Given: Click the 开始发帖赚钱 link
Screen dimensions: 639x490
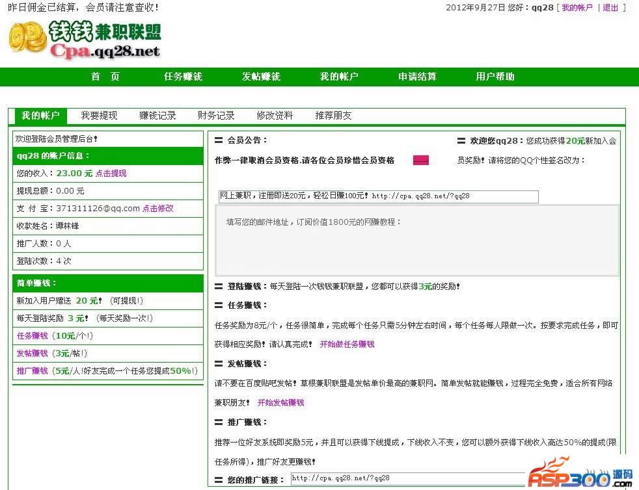Looking at the screenshot, I should tap(280, 403).
